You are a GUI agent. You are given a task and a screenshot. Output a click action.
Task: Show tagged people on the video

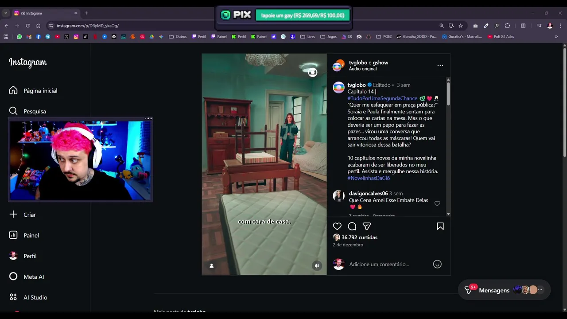pyautogui.click(x=211, y=266)
